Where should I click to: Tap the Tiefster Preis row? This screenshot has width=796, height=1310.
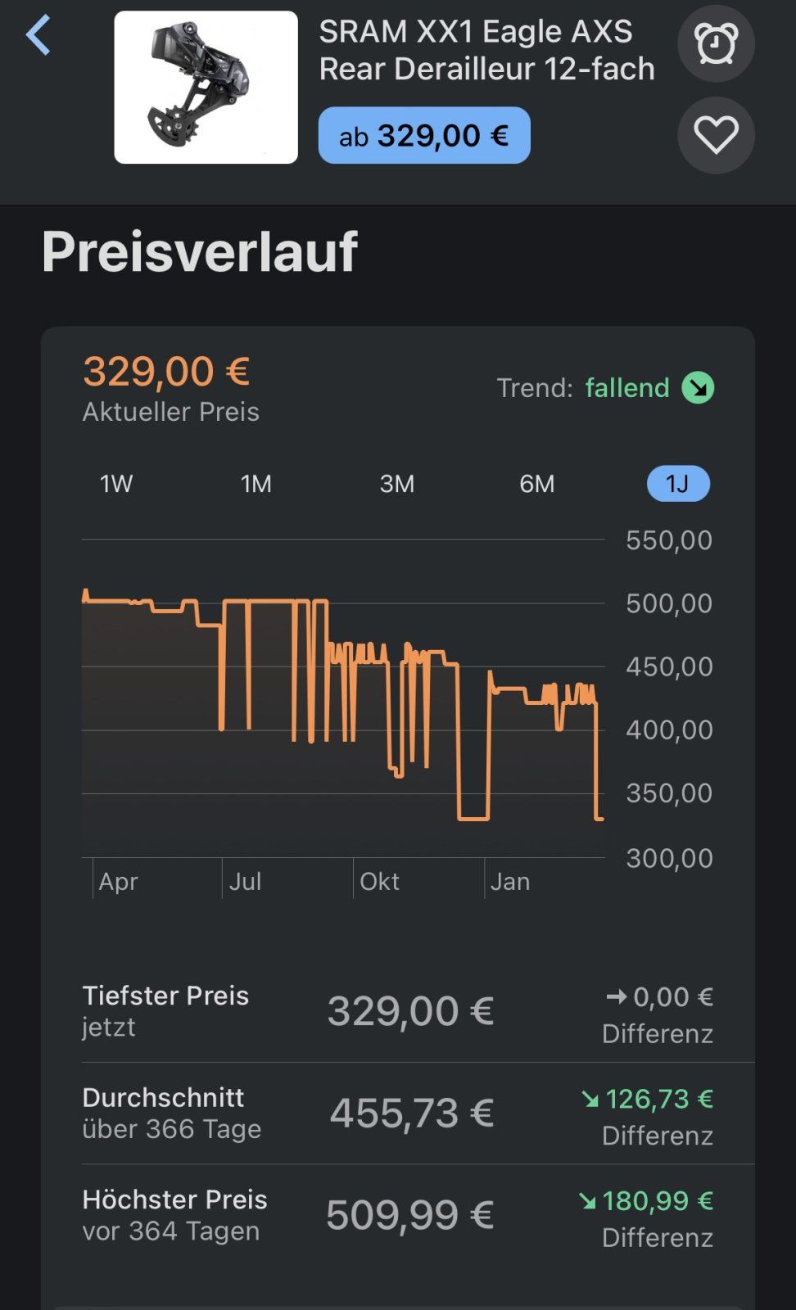397,1011
